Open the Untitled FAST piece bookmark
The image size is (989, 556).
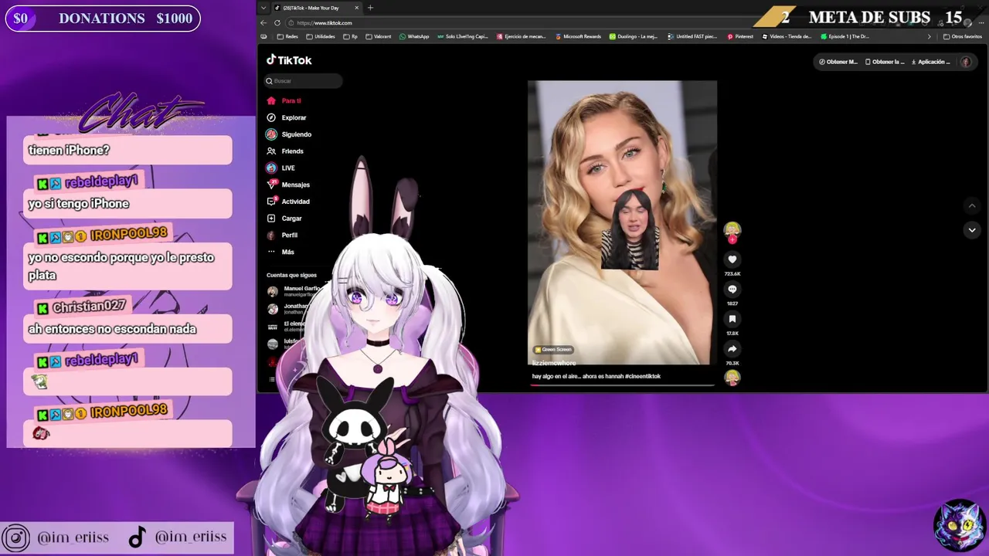tap(692, 36)
